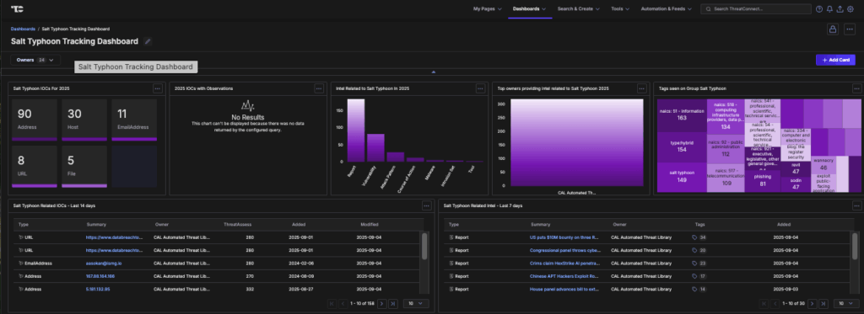This screenshot has height=314, width=864.
Task: Sort table by Modified column header
Action: pyautogui.click(x=370, y=225)
